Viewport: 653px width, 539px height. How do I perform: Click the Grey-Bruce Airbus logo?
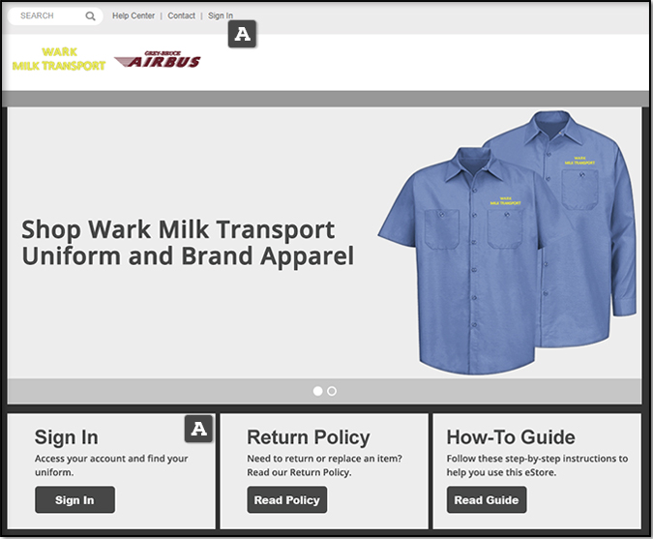click(x=158, y=61)
